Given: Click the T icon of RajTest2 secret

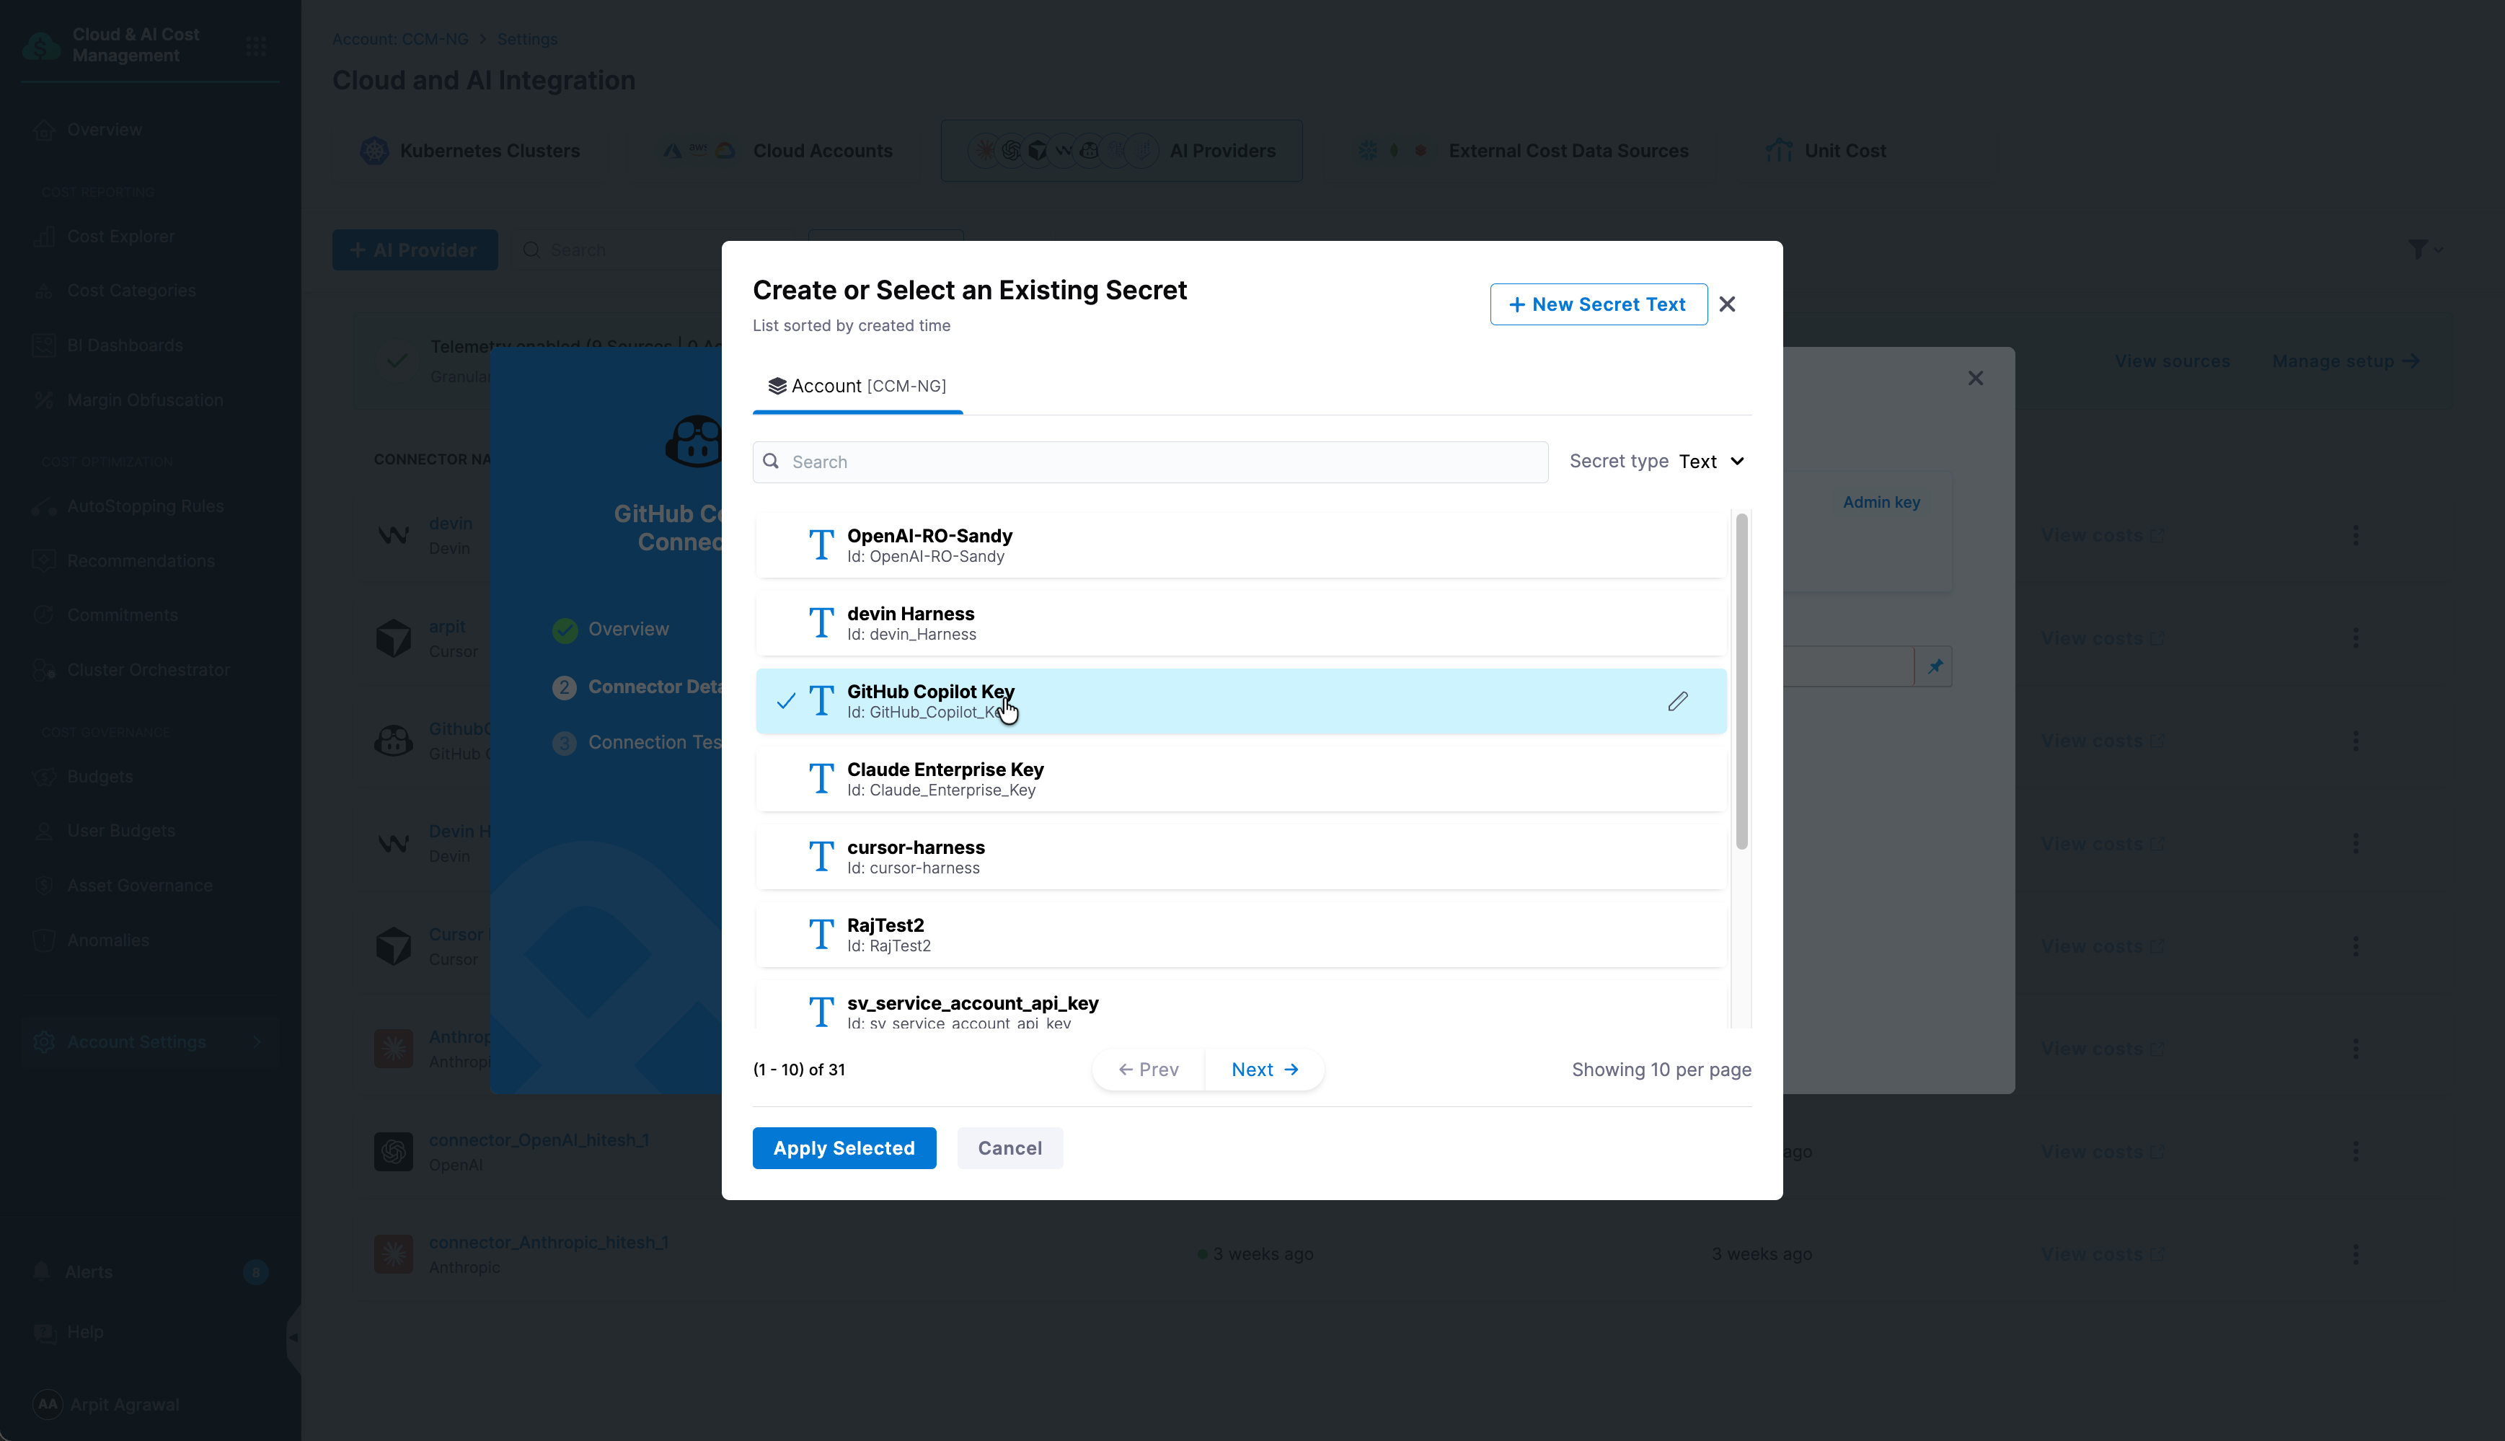Looking at the screenshot, I should pos(821,934).
